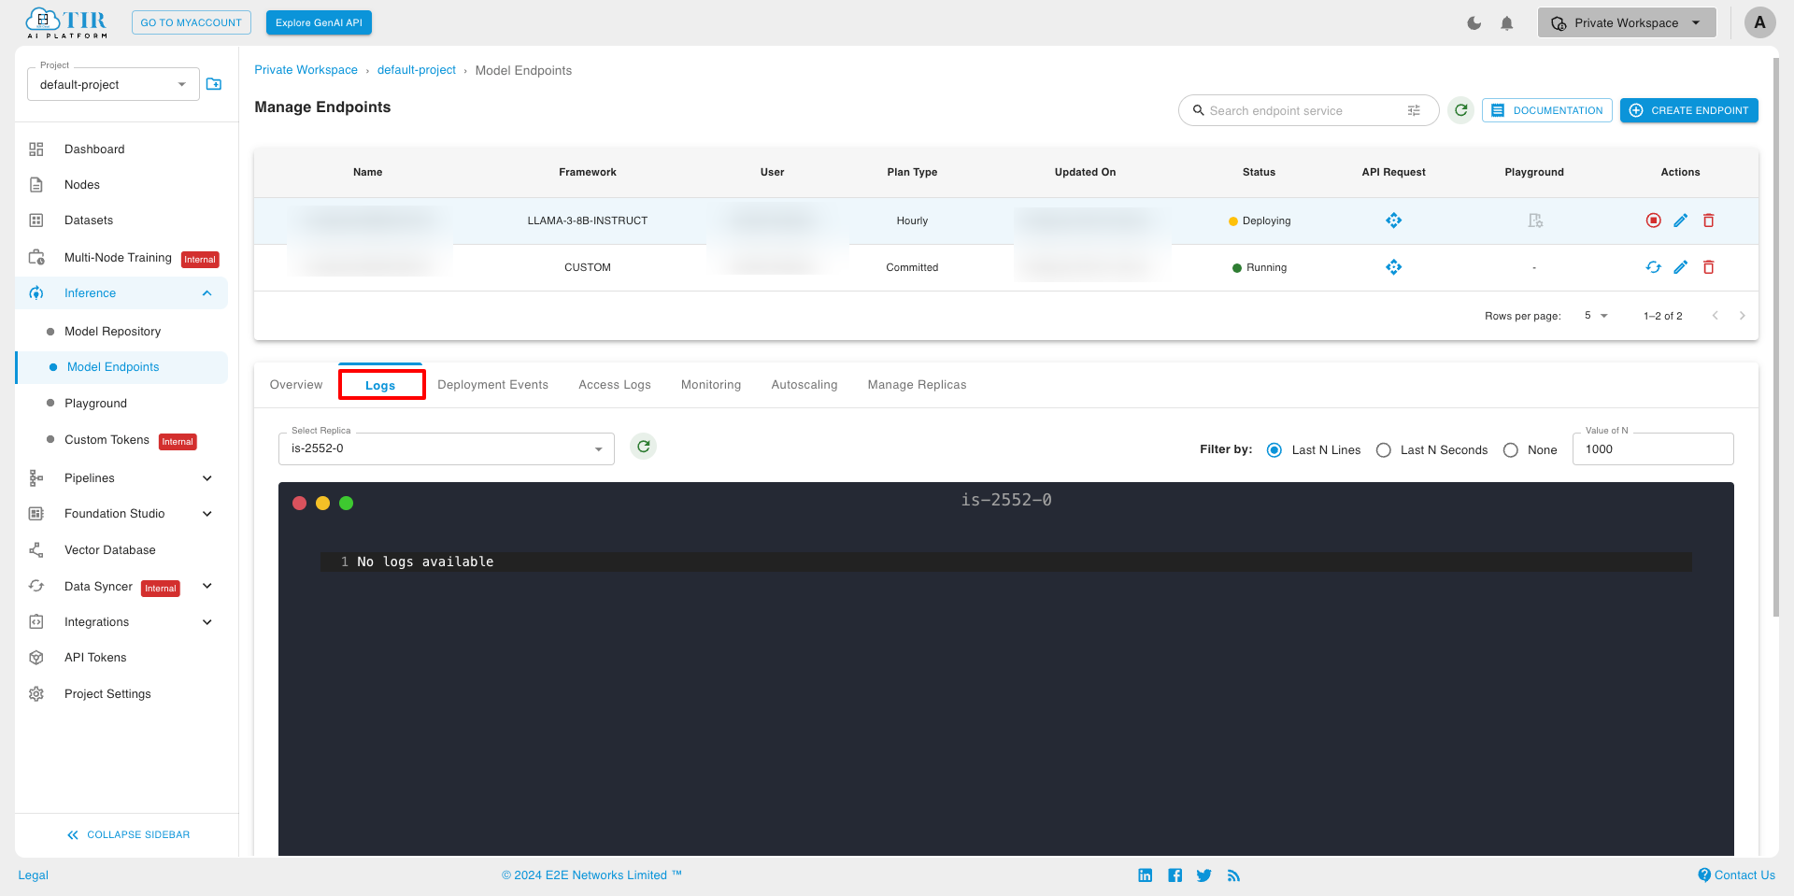The image size is (1794, 896).
Task: Open LinkedIn footer icon
Action: 1145,875
